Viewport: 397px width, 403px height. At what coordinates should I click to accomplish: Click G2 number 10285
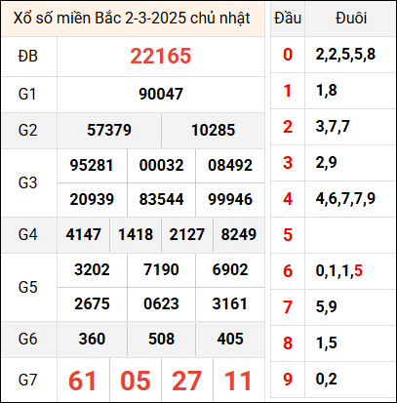click(x=213, y=131)
